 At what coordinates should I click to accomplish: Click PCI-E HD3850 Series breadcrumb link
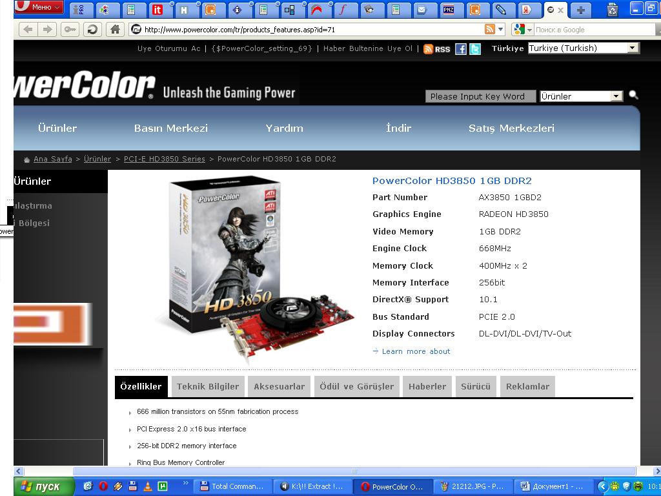[165, 159]
